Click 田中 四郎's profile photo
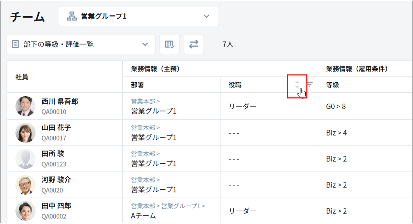The width and height of the screenshot is (413, 224). [25, 211]
